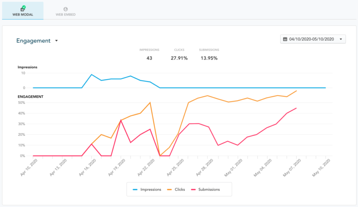Image resolution: width=358 pixels, height=207 pixels.
Task: Open the Engagement metric selector title
Action: pos(34,41)
